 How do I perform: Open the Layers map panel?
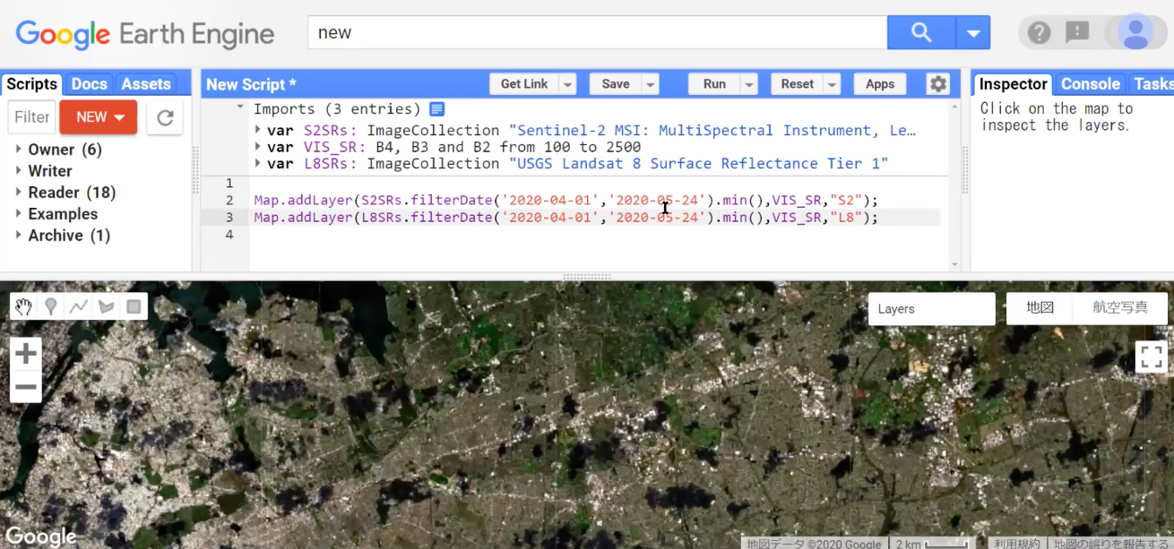[931, 309]
